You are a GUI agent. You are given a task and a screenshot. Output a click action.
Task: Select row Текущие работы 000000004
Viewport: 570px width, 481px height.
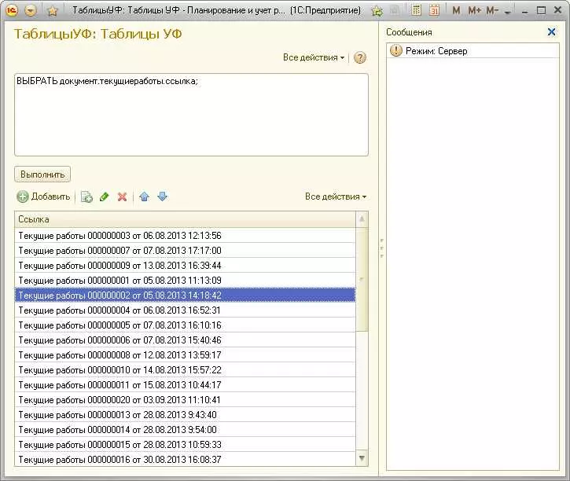(186, 310)
